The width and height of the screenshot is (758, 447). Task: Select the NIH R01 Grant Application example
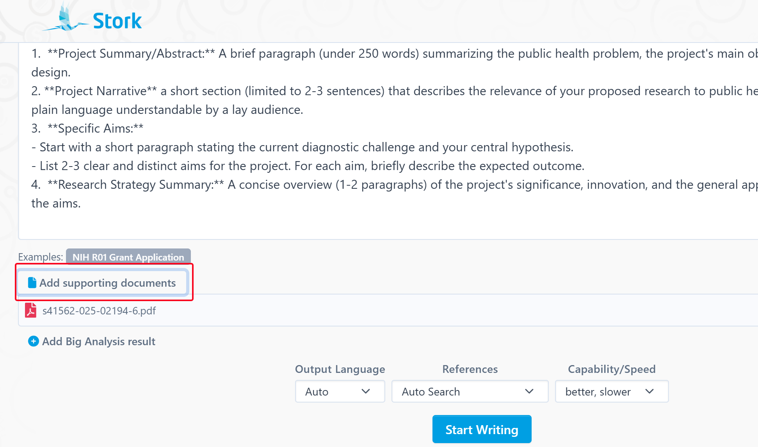(128, 257)
